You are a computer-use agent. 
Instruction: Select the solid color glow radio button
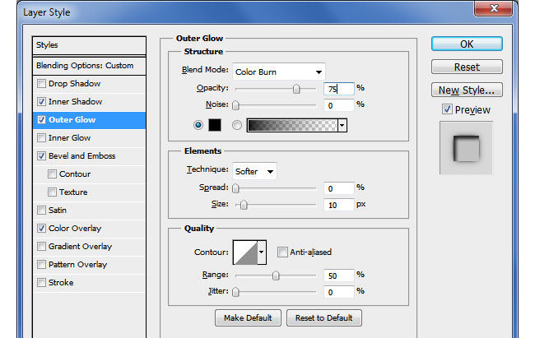(198, 125)
